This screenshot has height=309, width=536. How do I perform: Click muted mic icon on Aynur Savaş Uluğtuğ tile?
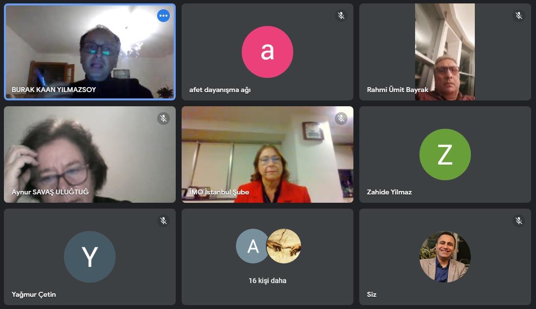click(163, 119)
